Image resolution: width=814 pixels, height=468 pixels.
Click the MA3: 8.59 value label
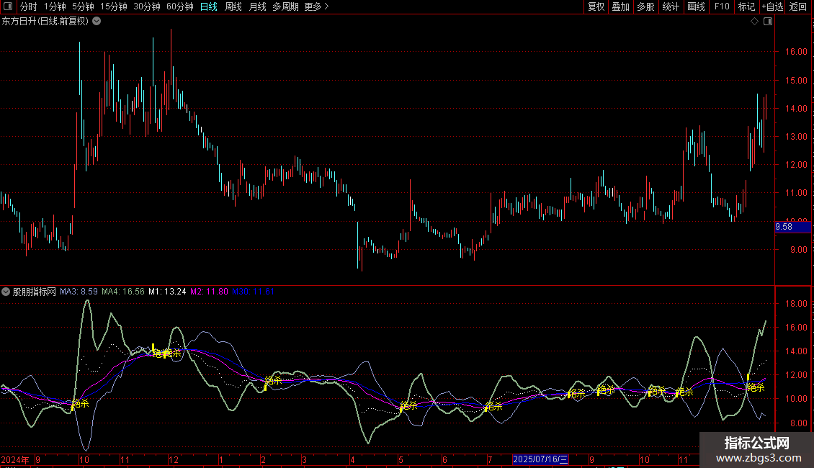pos(79,292)
